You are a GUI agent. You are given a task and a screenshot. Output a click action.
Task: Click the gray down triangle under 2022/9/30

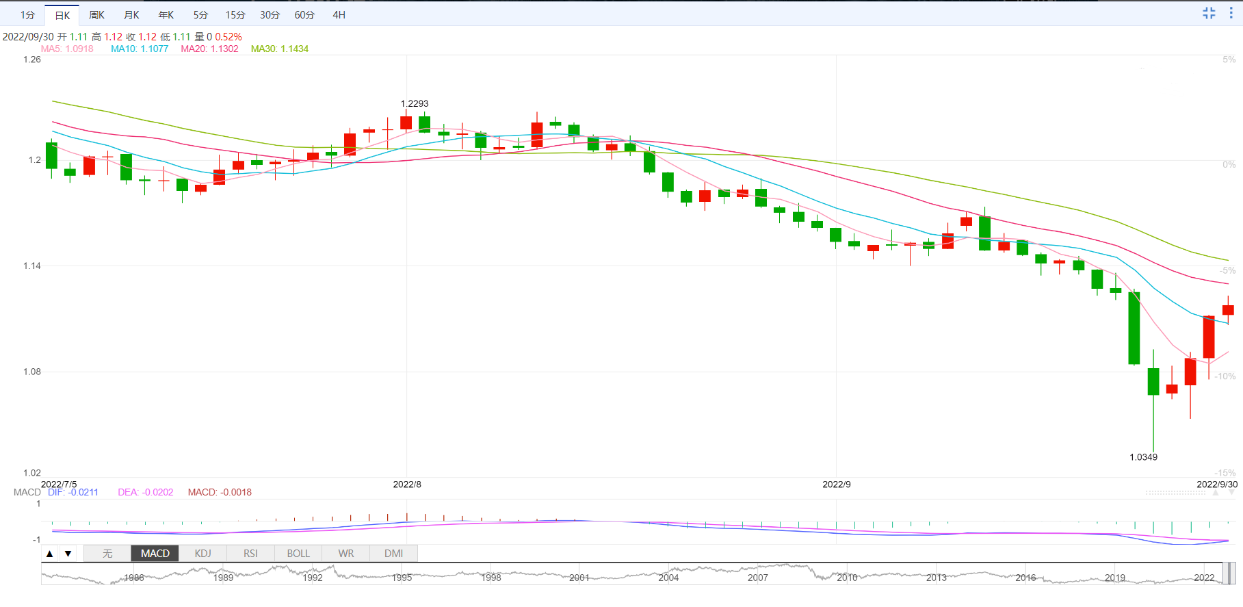(x=1231, y=493)
